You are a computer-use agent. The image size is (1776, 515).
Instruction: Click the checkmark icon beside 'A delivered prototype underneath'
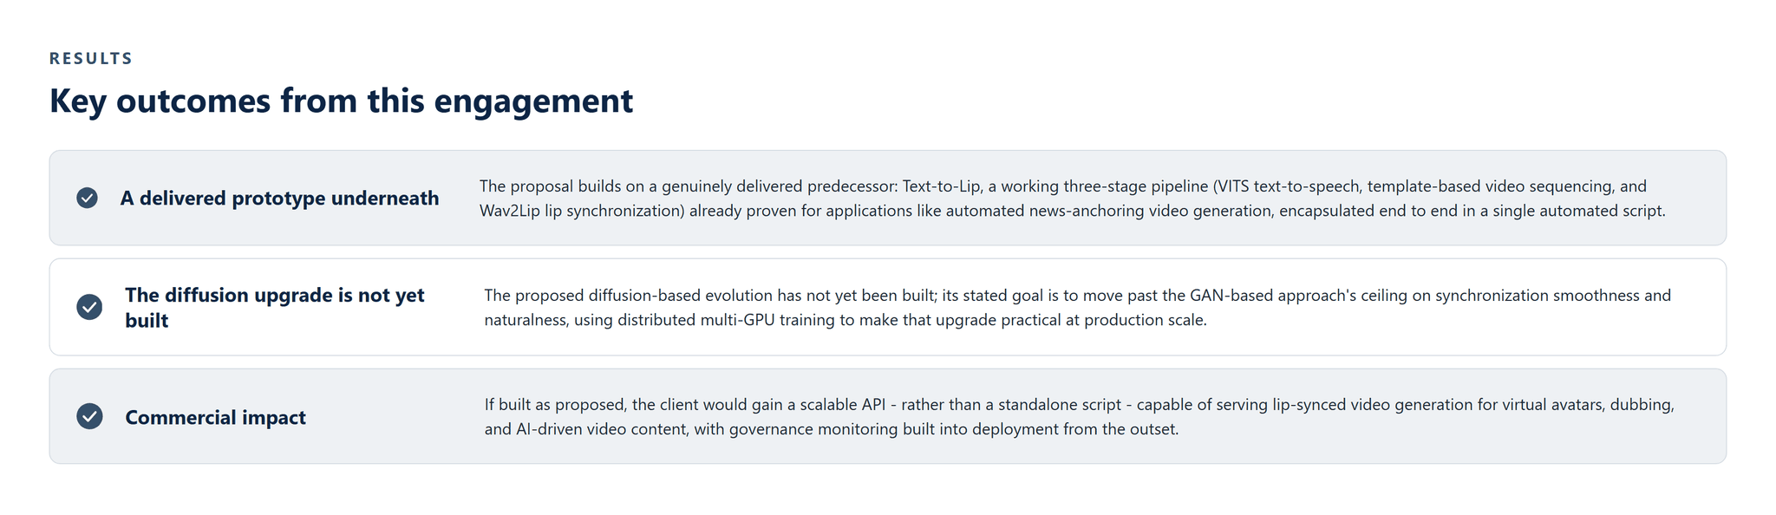pyautogui.click(x=87, y=198)
